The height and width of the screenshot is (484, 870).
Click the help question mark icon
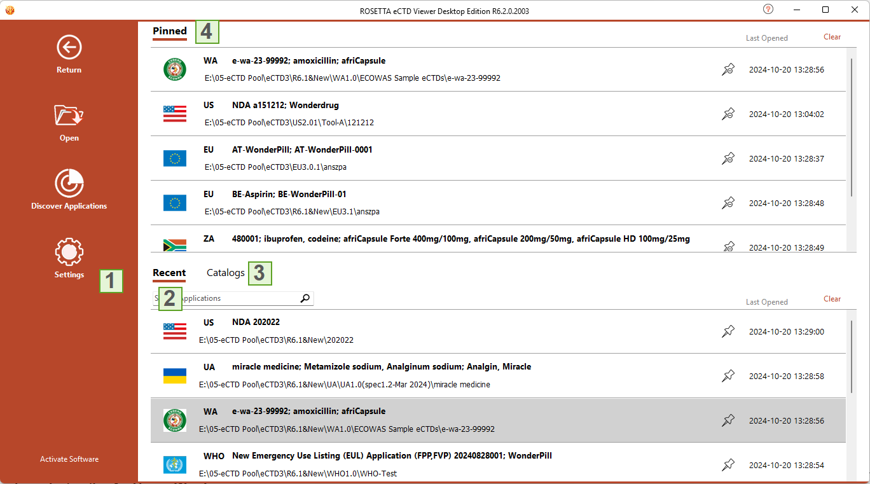pos(768,9)
